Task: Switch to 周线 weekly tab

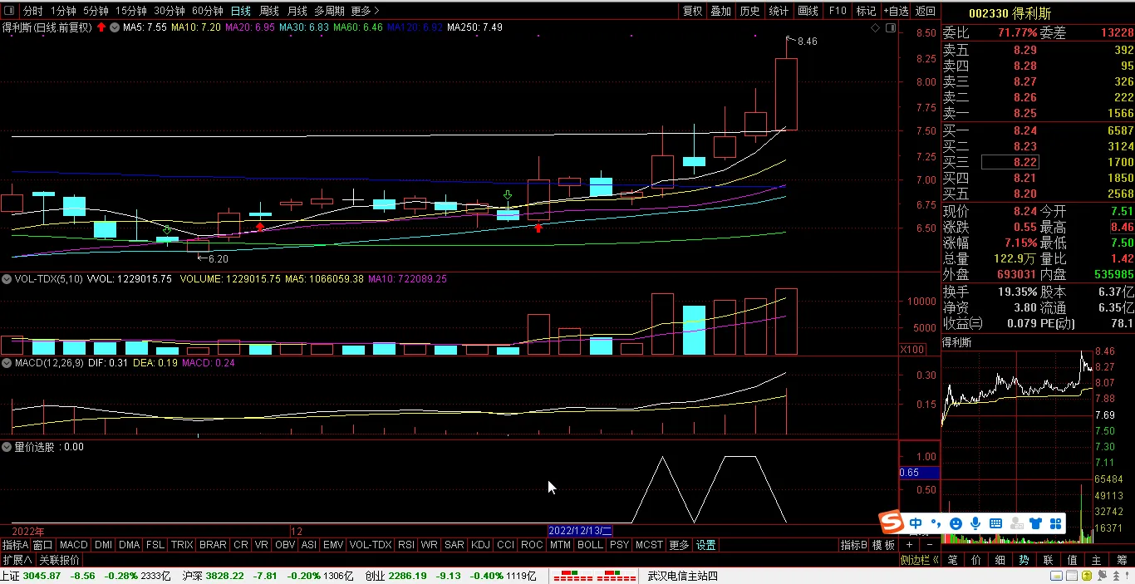Action: click(269, 11)
